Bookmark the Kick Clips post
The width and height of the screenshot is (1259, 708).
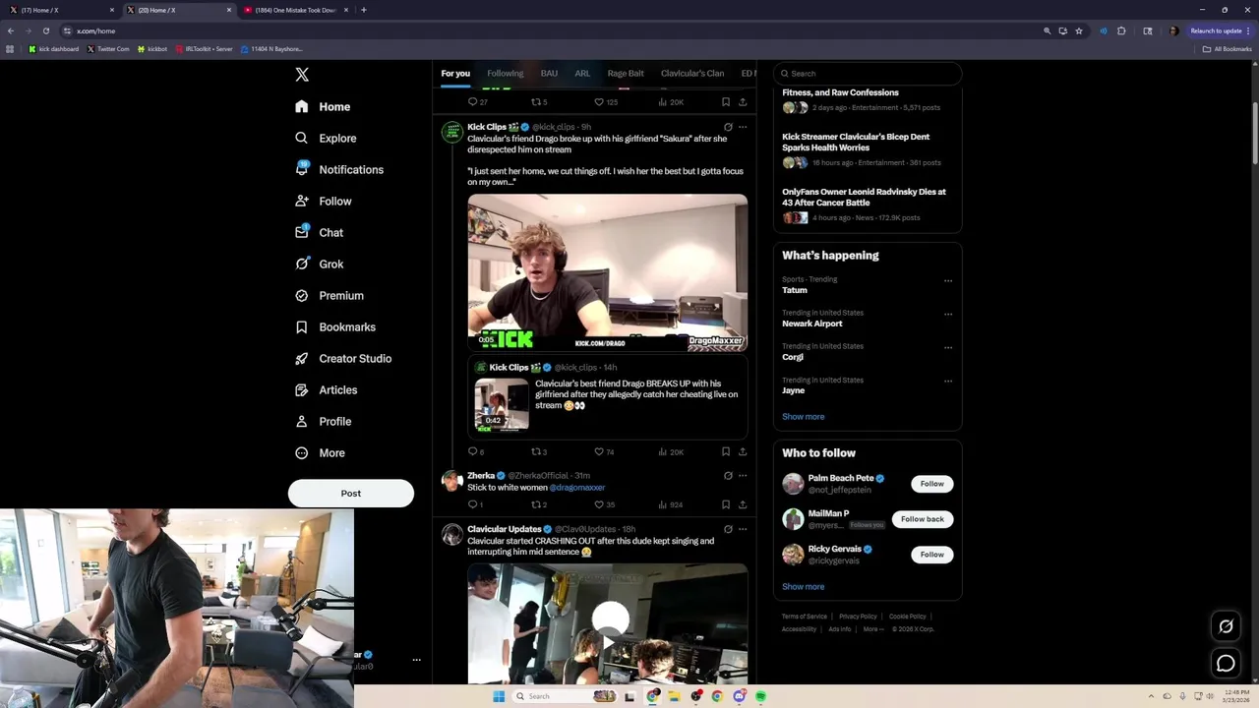[726, 451]
